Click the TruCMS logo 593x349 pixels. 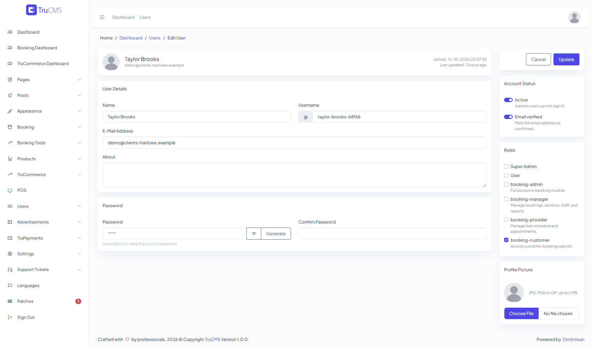44,10
